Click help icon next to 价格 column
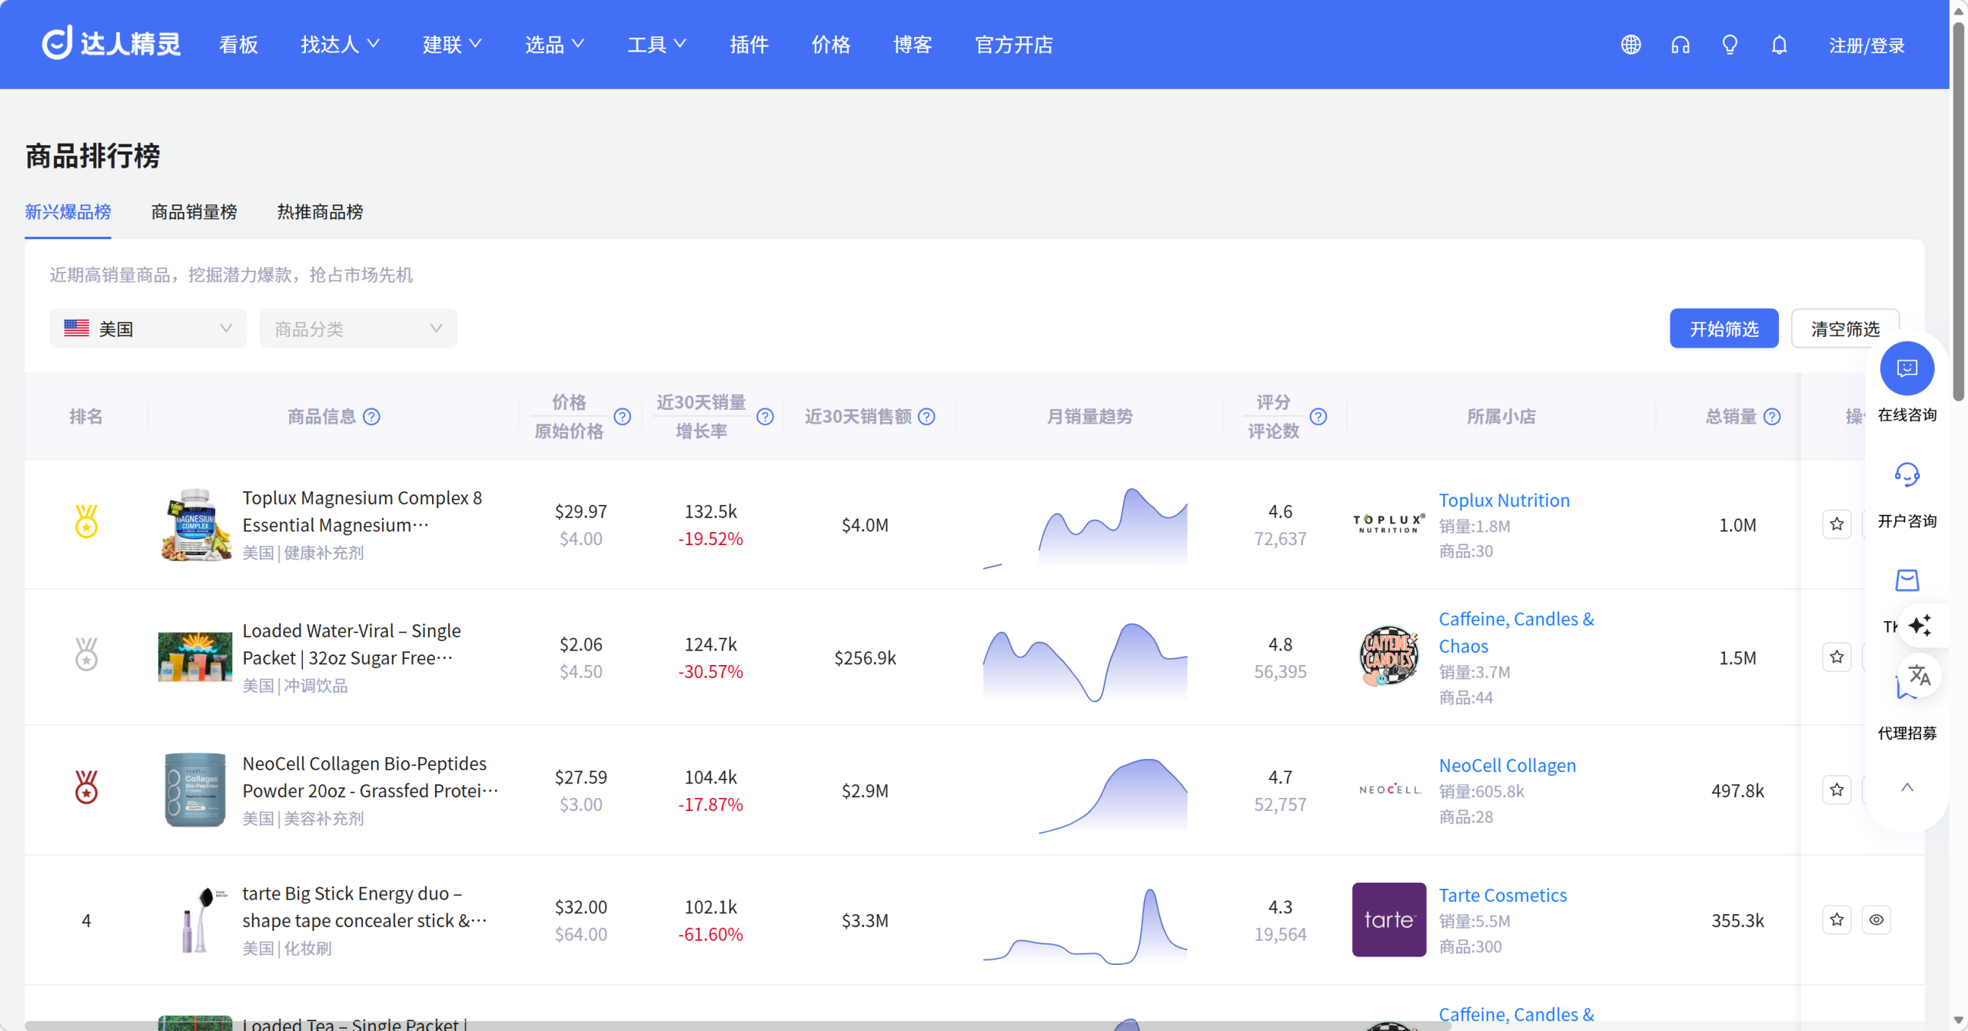 coord(623,417)
